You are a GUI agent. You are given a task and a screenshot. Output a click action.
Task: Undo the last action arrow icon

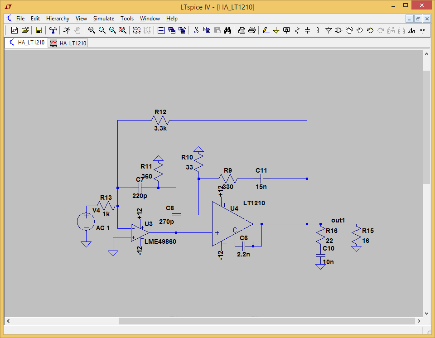(370, 30)
